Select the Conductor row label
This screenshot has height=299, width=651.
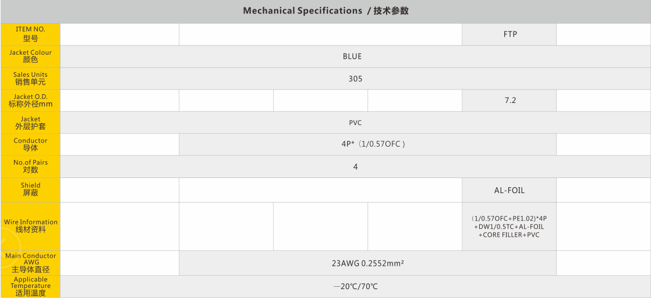pyautogui.click(x=30, y=144)
